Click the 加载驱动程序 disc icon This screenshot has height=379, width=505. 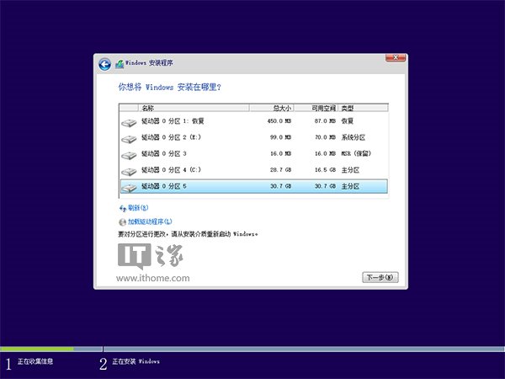click(122, 221)
